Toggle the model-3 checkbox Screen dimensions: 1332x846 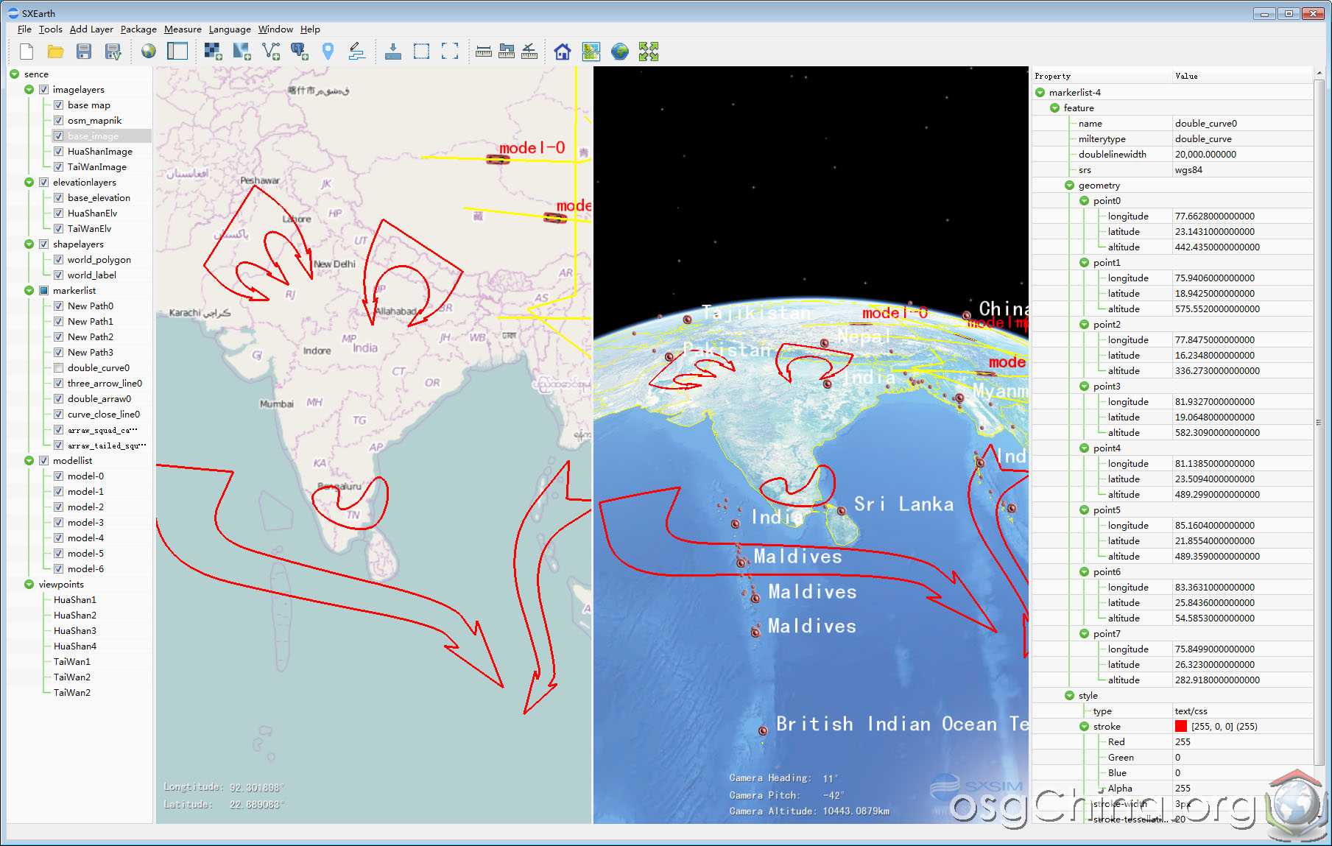[58, 522]
